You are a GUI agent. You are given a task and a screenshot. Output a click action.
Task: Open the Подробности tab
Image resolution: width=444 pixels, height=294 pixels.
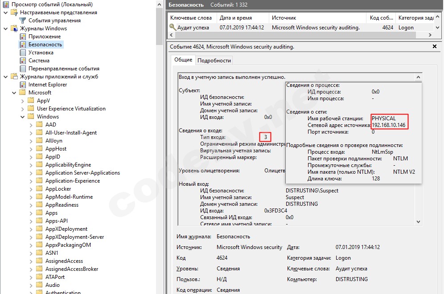coord(214,60)
